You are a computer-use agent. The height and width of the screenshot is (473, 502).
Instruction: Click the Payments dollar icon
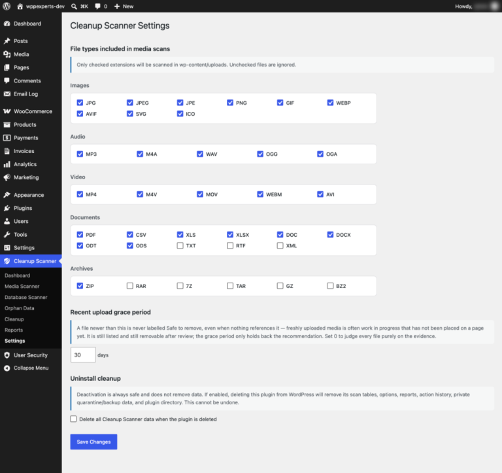click(x=7, y=138)
